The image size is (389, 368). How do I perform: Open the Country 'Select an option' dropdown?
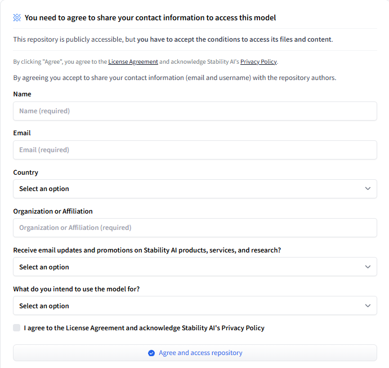[x=195, y=189]
